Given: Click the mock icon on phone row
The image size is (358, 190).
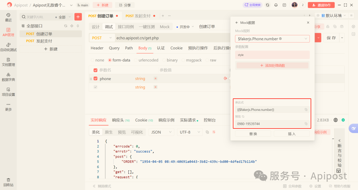Looking at the screenshot, I should 225,78.
